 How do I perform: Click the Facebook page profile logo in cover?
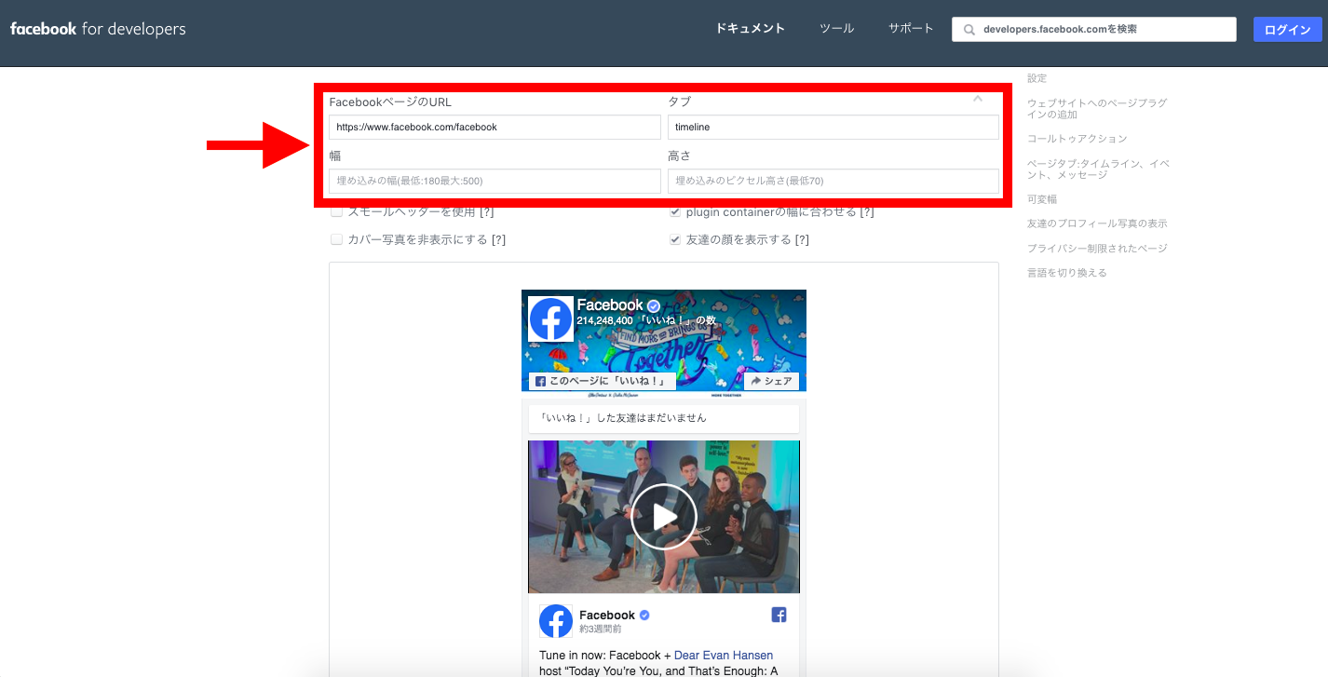click(x=550, y=319)
